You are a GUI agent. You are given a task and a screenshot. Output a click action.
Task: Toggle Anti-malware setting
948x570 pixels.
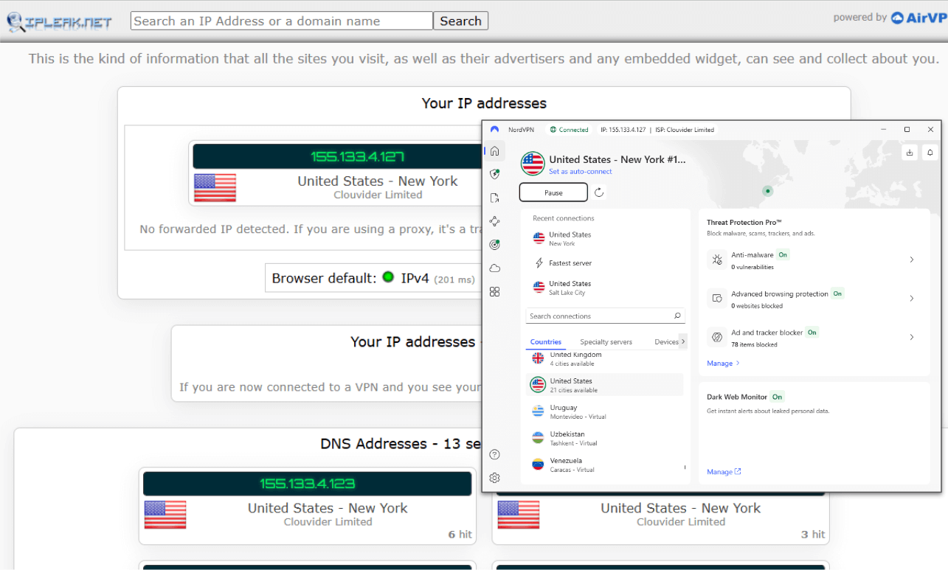(x=782, y=254)
